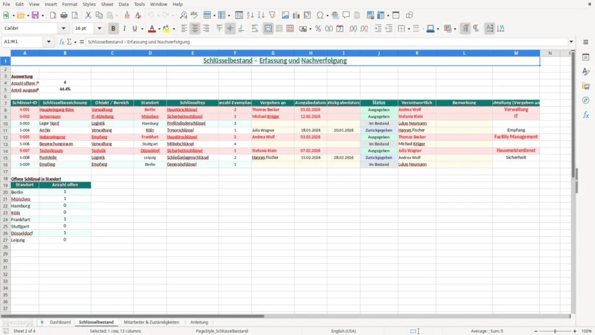The height and width of the screenshot is (335, 595).
Task: Open sidebar Properties panel icon
Action: coord(586,58)
